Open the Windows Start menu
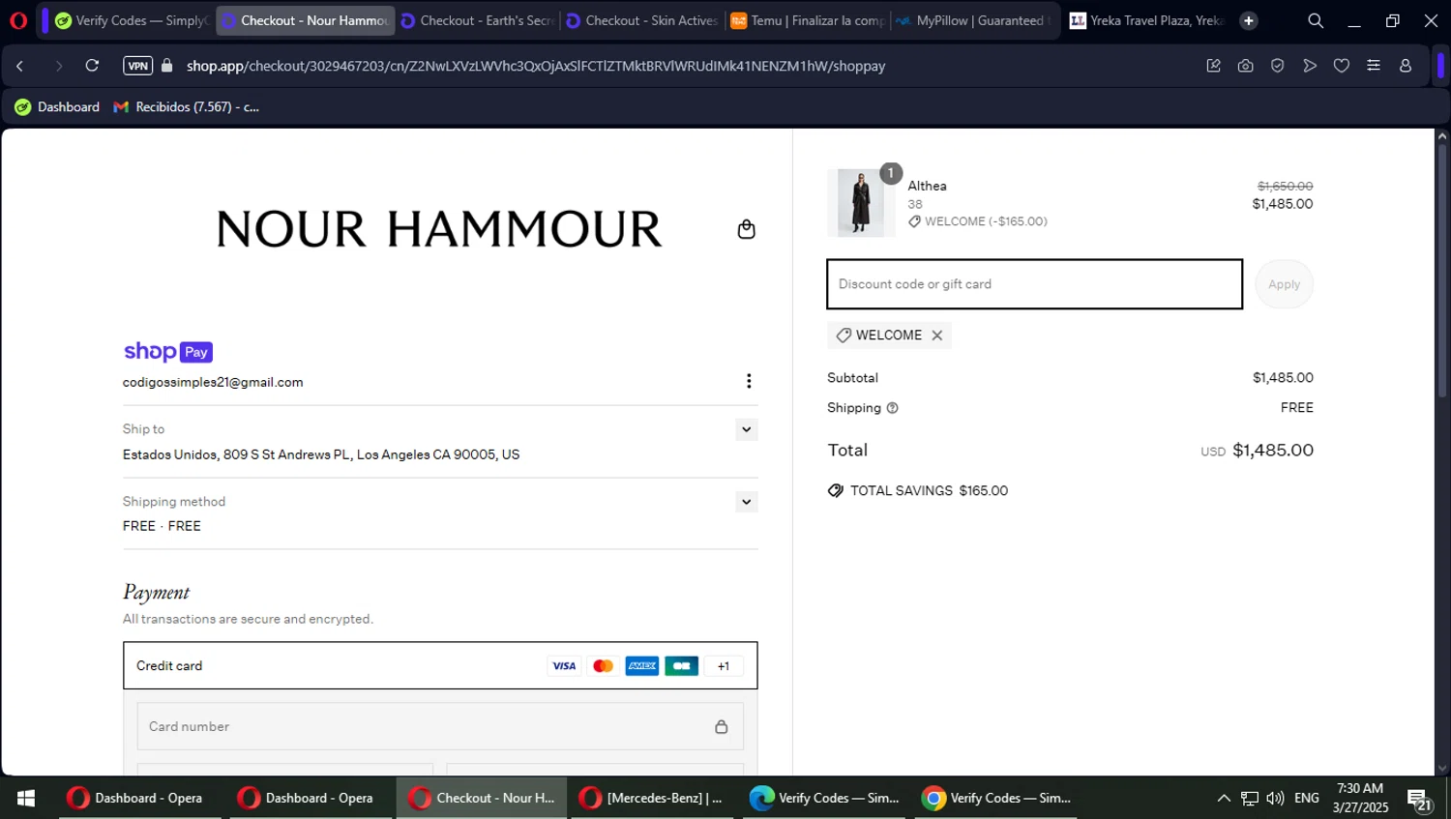 pos(26,798)
